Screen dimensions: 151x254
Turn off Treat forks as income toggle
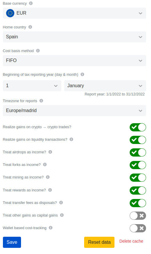pos(138,165)
